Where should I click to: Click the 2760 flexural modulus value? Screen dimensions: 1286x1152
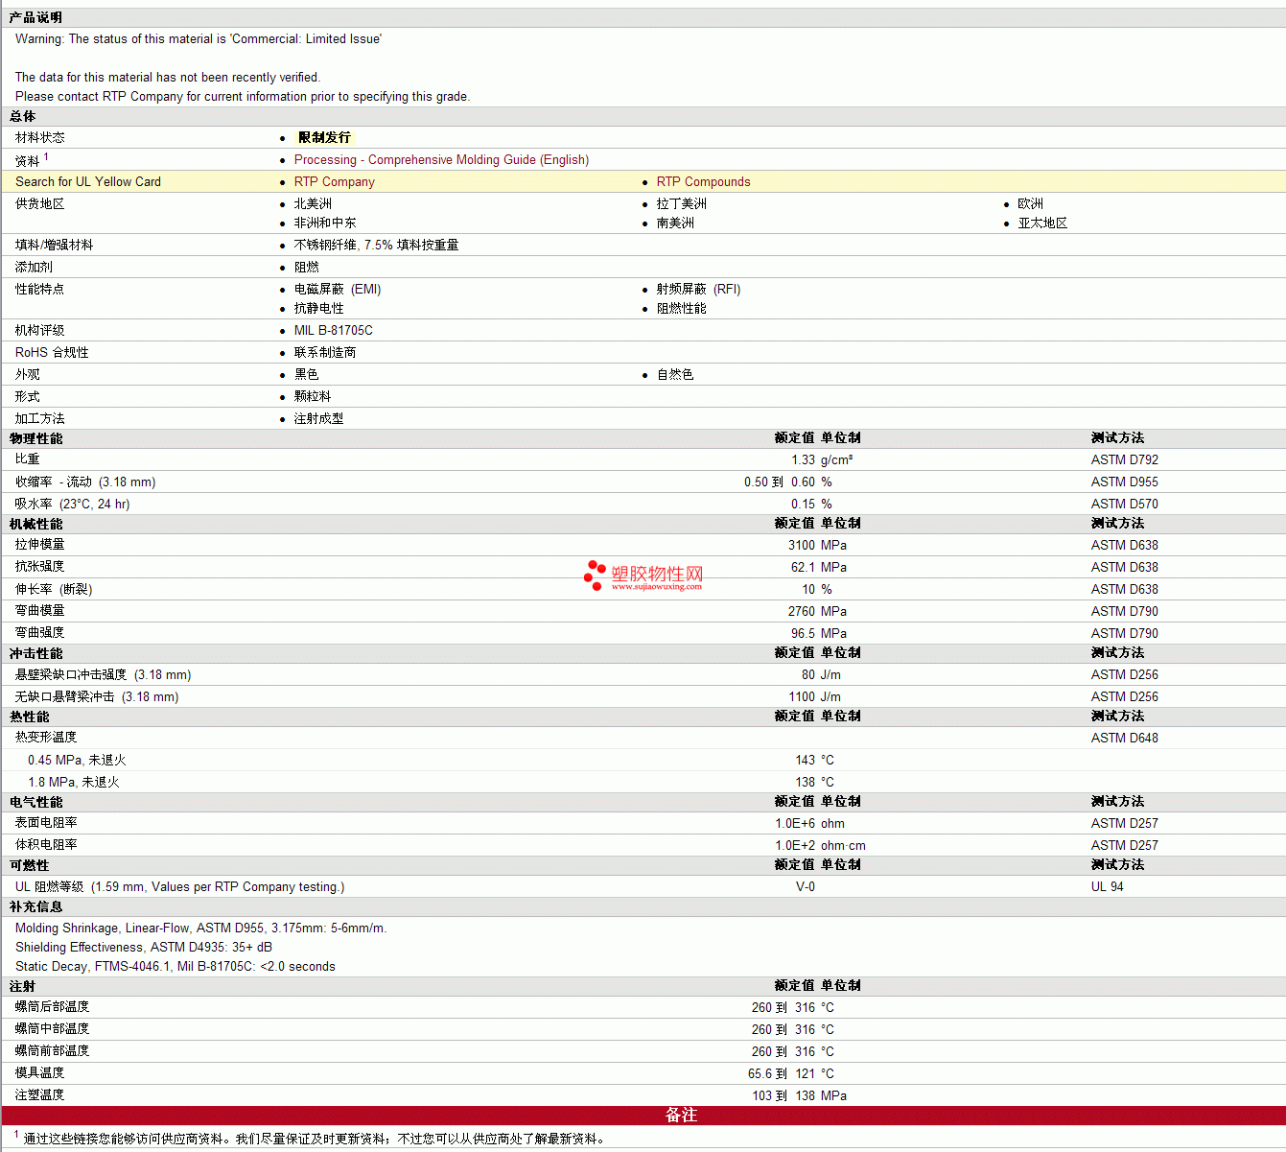point(802,612)
